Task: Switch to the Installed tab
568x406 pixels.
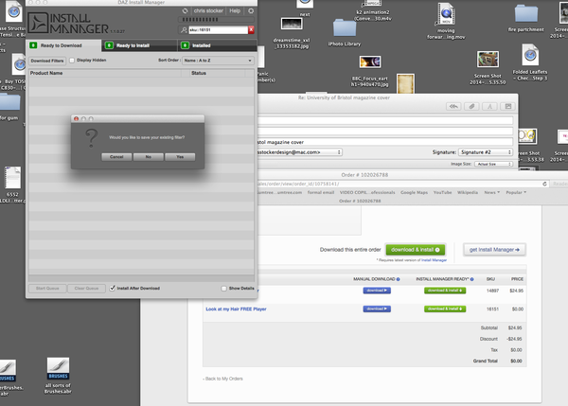Action: (x=218, y=45)
